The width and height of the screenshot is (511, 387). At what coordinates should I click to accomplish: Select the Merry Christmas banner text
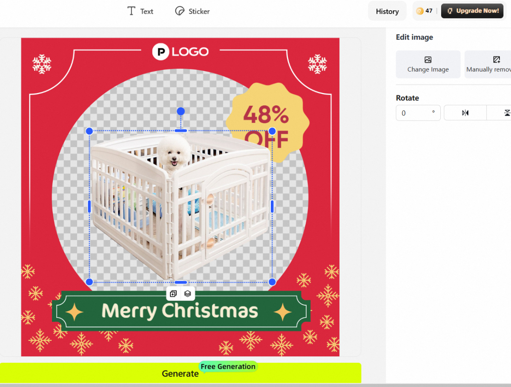[x=179, y=311]
